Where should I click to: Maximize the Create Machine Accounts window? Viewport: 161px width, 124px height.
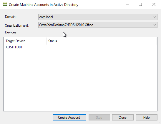point(140,4)
